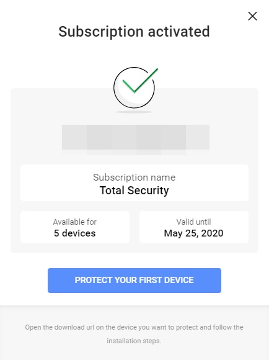269x360 pixels.
Task: Click the Valid until label
Action: (193, 222)
